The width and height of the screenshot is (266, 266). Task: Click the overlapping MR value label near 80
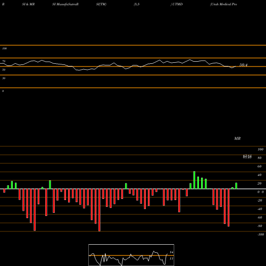pyautogui.click(x=247, y=156)
